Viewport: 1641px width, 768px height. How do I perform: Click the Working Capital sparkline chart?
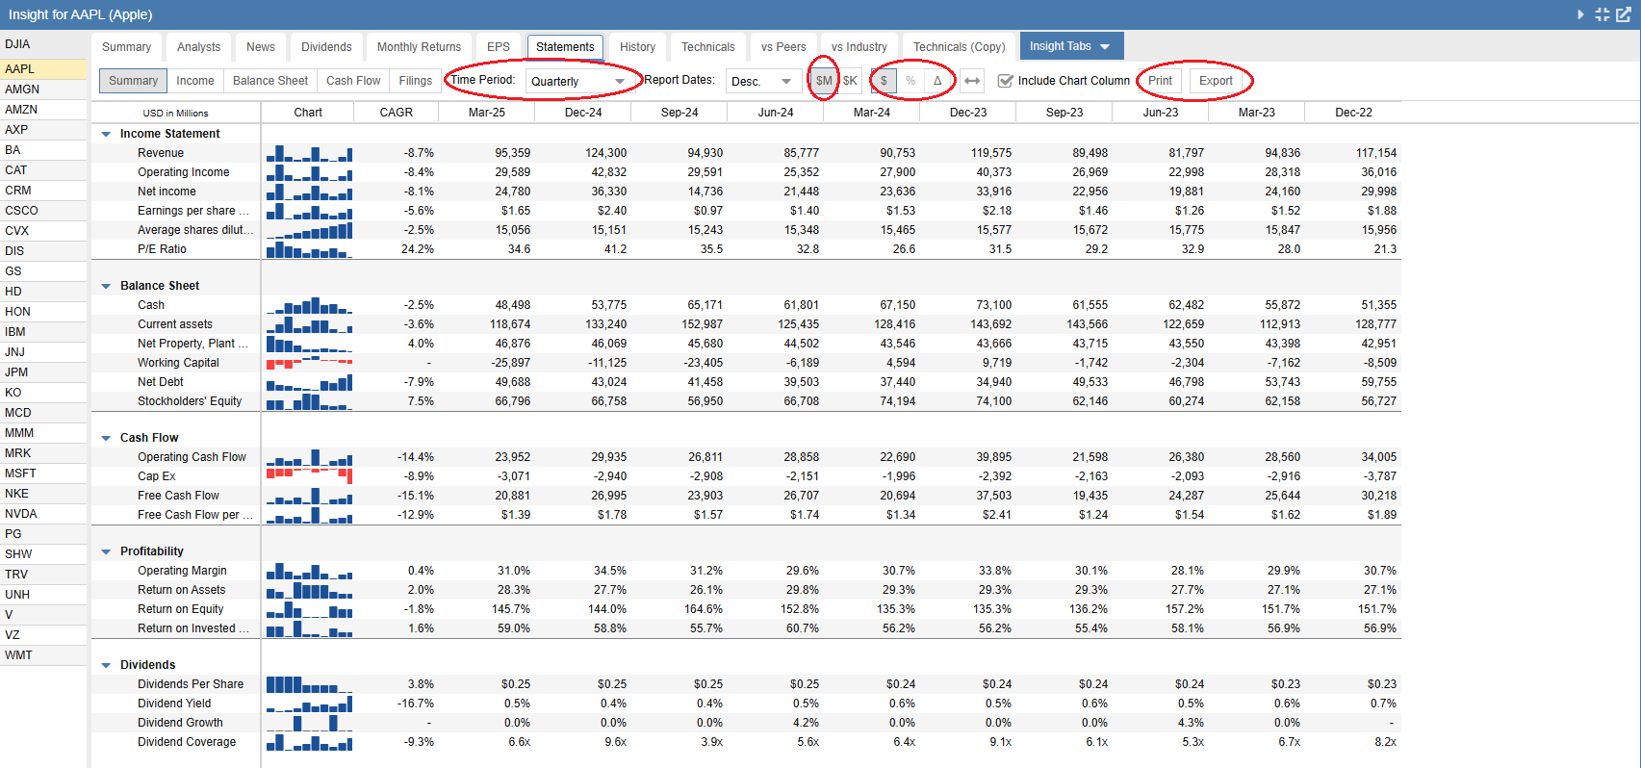(309, 363)
